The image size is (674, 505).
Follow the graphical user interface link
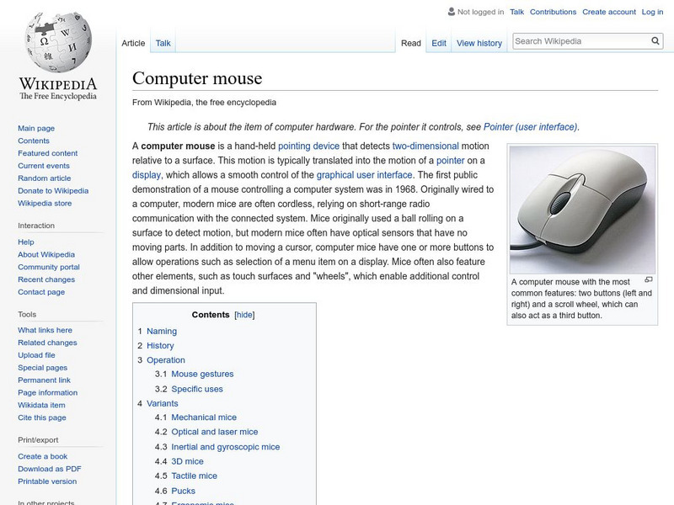tap(364, 175)
